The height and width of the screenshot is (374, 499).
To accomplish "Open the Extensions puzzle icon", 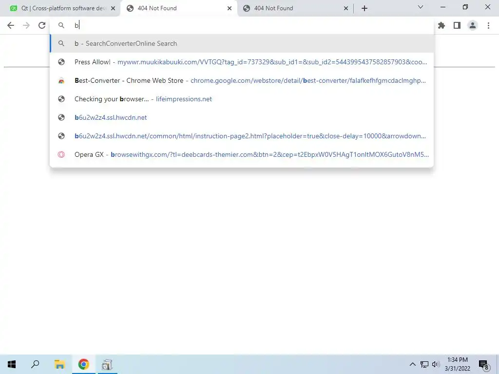I will click(x=441, y=25).
